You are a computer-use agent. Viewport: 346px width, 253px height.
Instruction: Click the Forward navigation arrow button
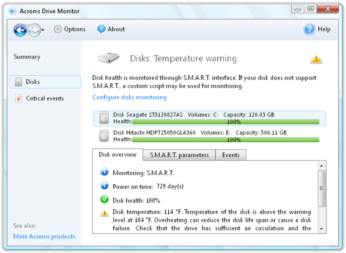tap(34, 30)
